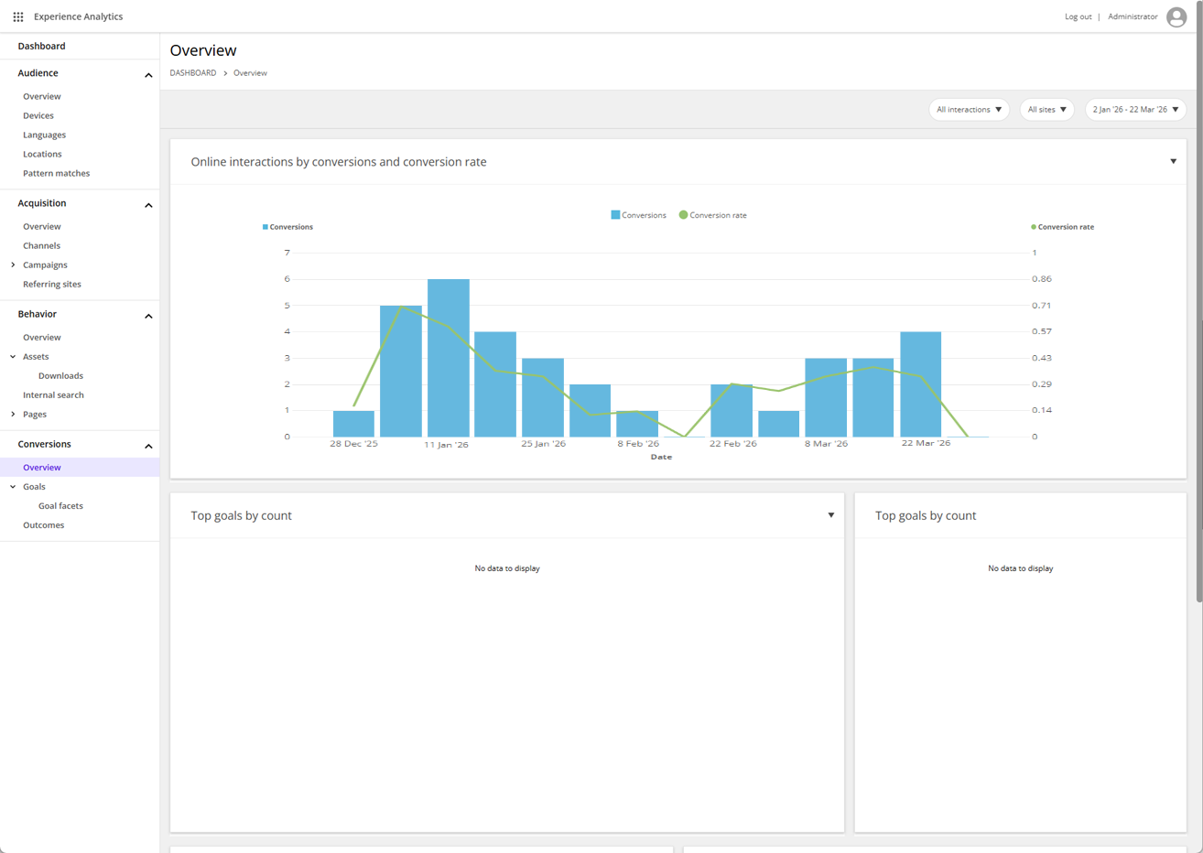Open the Pattern matches report
Viewport: 1203px width, 853px height.
(x=56, y=173)
